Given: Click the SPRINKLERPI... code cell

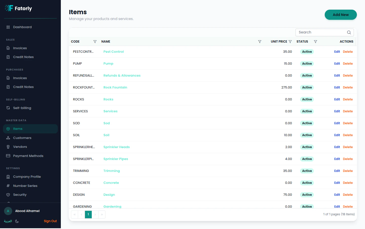Looking at the screenshot, I should click(83, 159).
